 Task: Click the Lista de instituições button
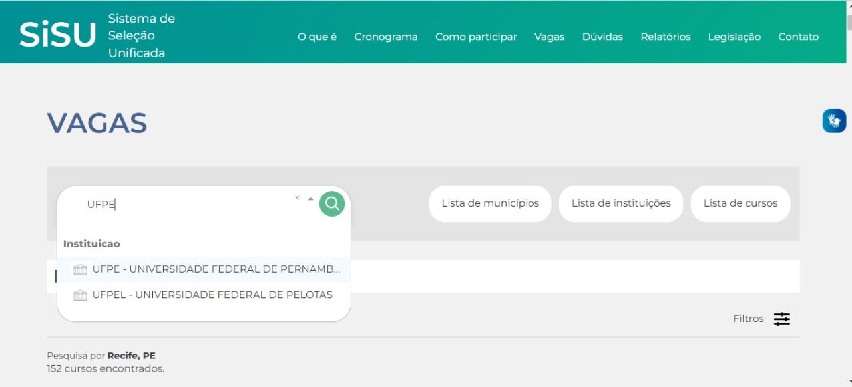[x=621, y=203]
